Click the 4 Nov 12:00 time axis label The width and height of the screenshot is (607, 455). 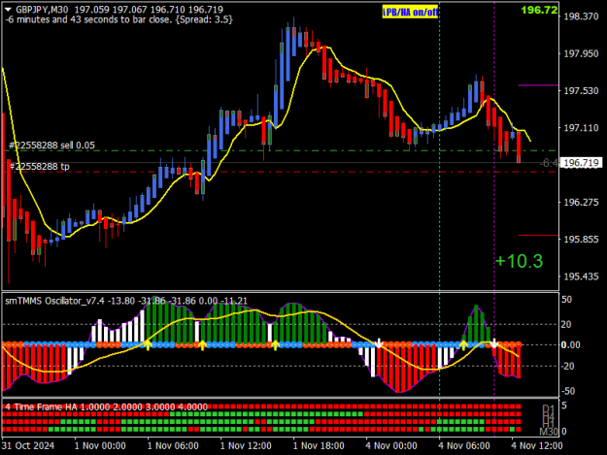[x=537, y=445]
